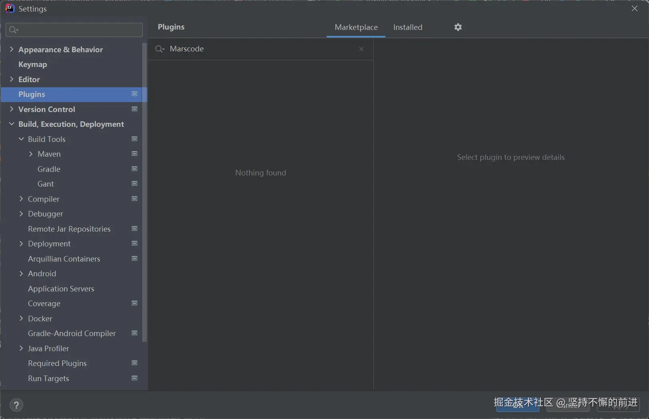Click the project-level icon beside Compiler
This screenshot has height=419, width=649.
tap(135, 199)
